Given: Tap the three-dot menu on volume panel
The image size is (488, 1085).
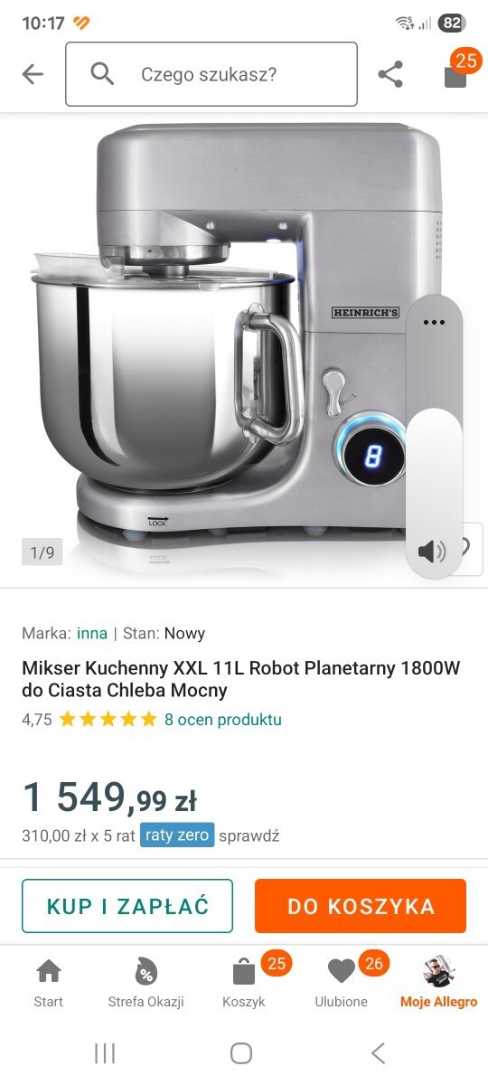Looking at the screenshot, I should [x=435, y=322].
